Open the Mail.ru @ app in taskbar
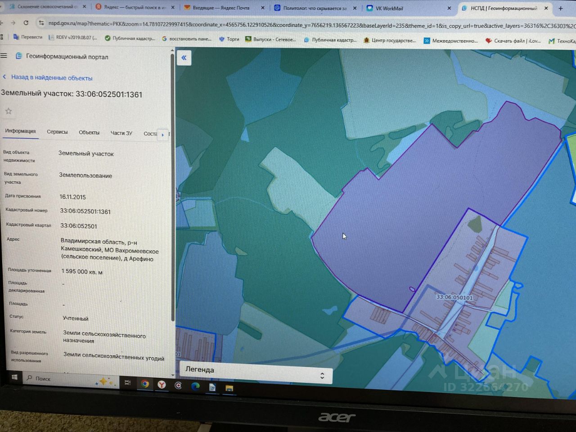This screenshot has height=432, width=576. [x=178, y=385]
